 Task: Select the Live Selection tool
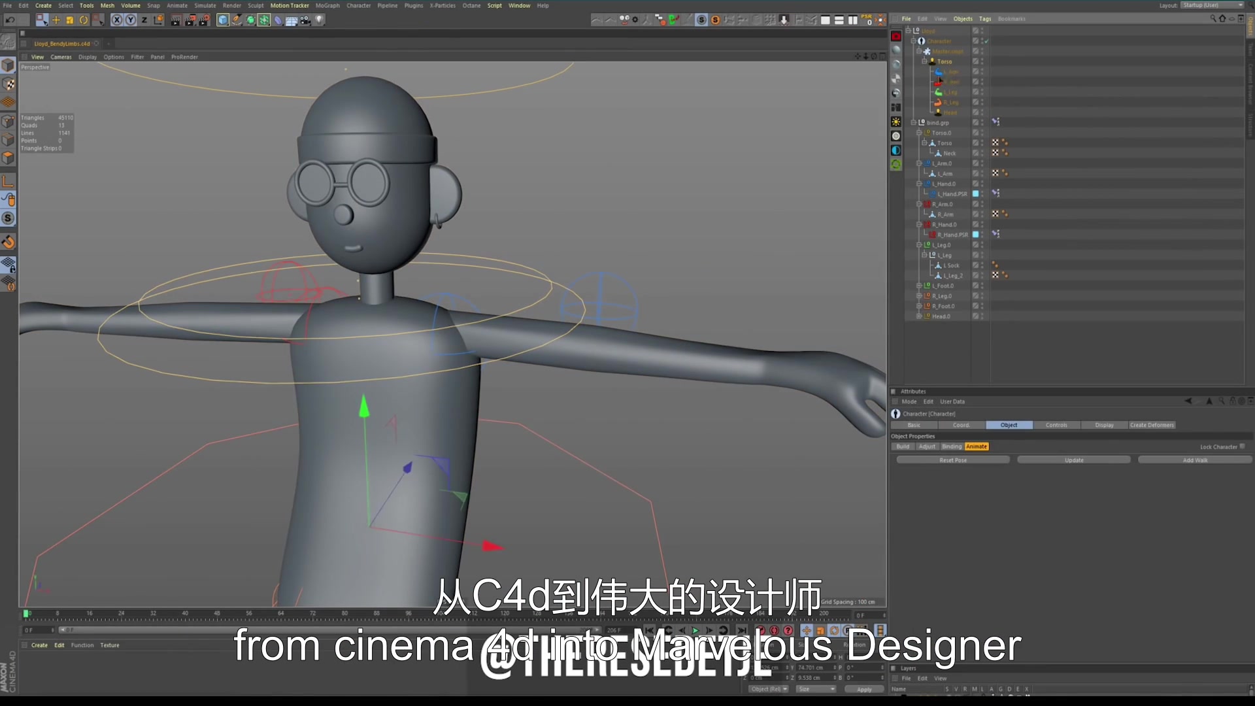pyautogui.click(x=42, y=20)
